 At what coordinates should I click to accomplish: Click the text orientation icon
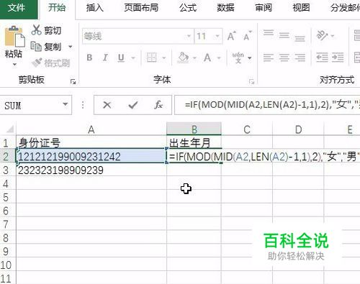click(x=322, y=35)
